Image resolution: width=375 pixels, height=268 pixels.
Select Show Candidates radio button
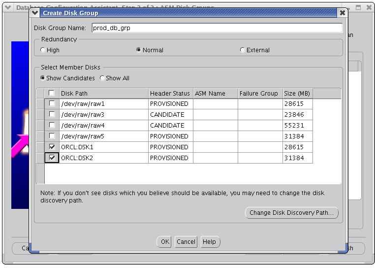pos(43,78)
